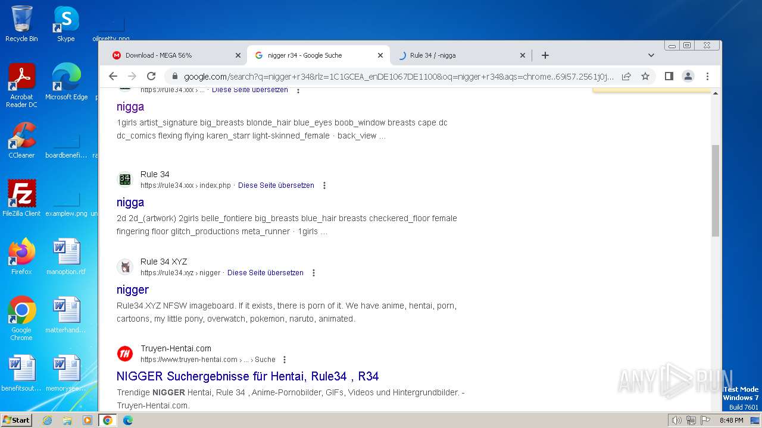This screenshot has height=428, width=762.
Task: Bookmark this page with the star icon
Action: 645,76
